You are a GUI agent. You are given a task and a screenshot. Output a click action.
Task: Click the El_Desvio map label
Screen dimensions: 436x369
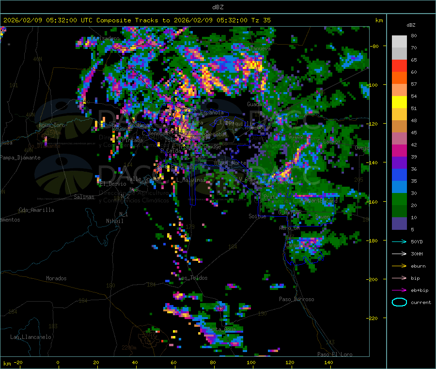pos(113,184)
